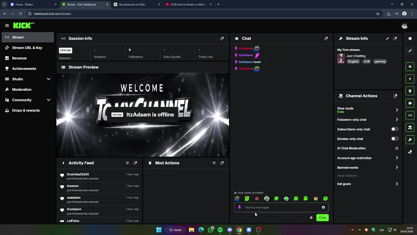417x235 pixels.
Task: Open Slow mode options chevron
Action: (x=397, y=110)
